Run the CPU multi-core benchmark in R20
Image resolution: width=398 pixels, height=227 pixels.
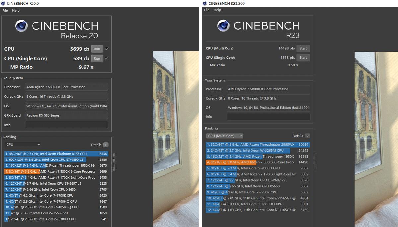tap(97, 48)
